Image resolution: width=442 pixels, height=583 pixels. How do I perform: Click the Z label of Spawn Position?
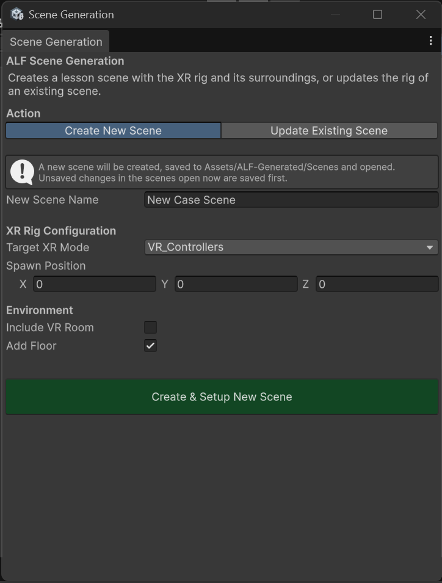coord(305,284)
